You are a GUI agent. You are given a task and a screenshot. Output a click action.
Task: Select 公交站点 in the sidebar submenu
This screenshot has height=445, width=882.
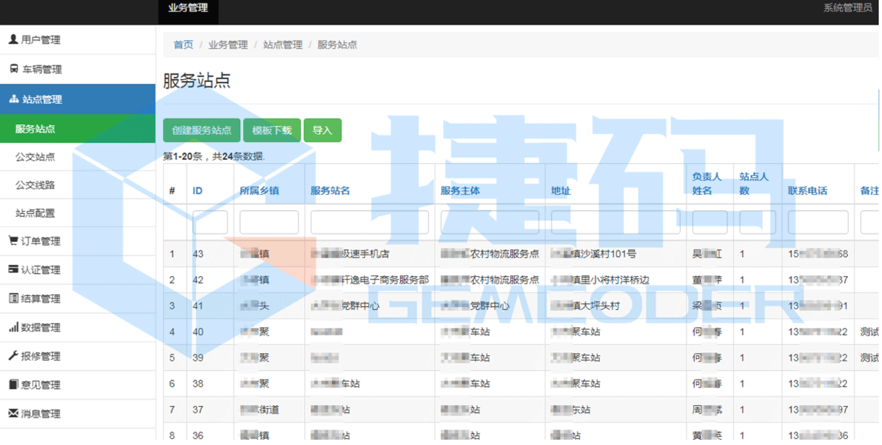tap(35, 157)
